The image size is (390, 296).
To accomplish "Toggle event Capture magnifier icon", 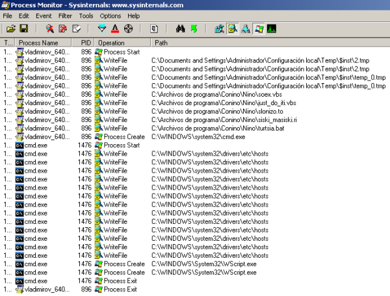I will point(50,29).
